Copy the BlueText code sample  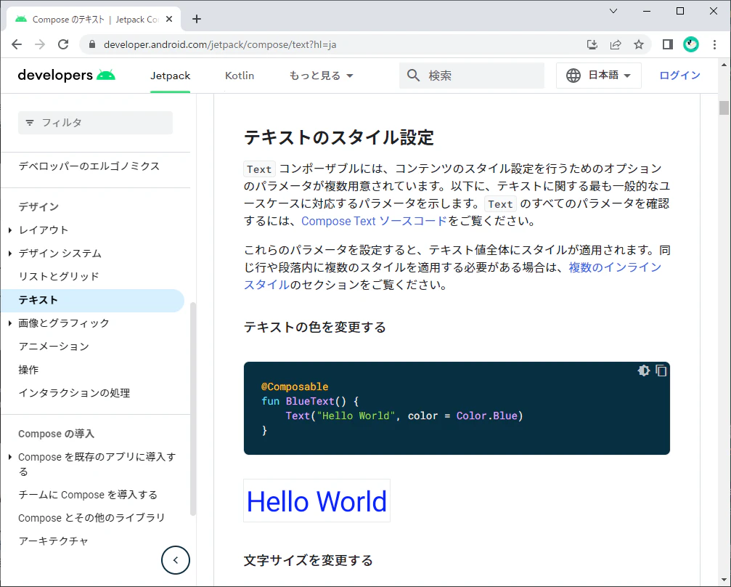tap(661, 371)
